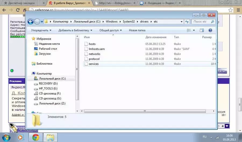Click 'drivers' in the breadcrumb path

[144, 22]
